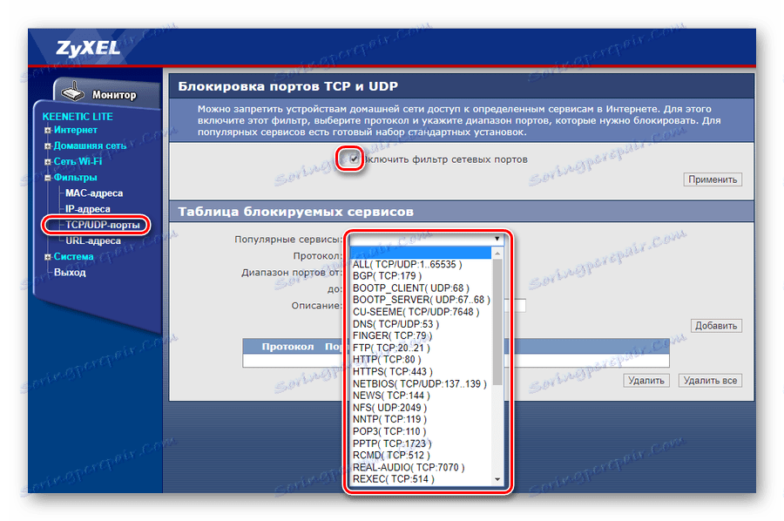Viewport: 784px width, 521px height.
Task: Toggle Включить фильтр сетевых портов checkbox
Action: (x=354, y=159)
